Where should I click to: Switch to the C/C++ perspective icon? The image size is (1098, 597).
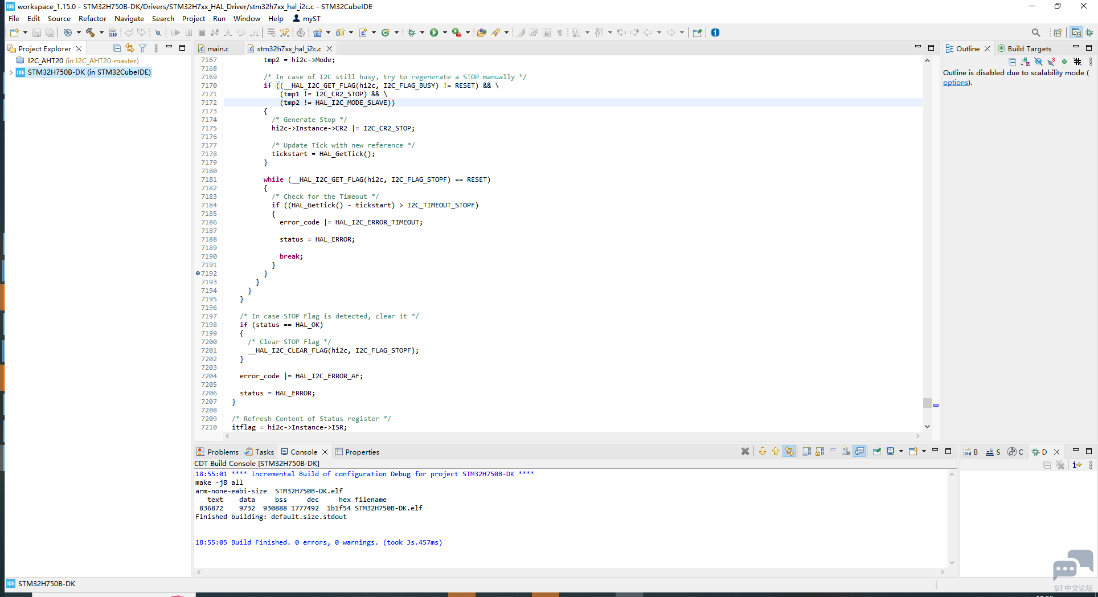coord(1076,32)
